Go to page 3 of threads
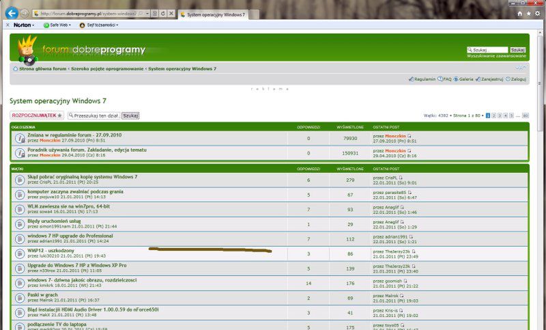This screenshot has height=330, width=546. (x=500, y=115)
